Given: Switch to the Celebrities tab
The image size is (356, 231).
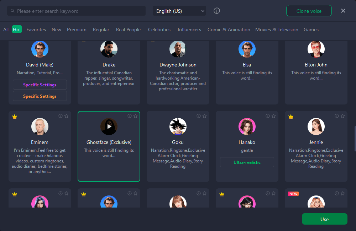Looking at the screenshot, I should [x=159, y=29].
